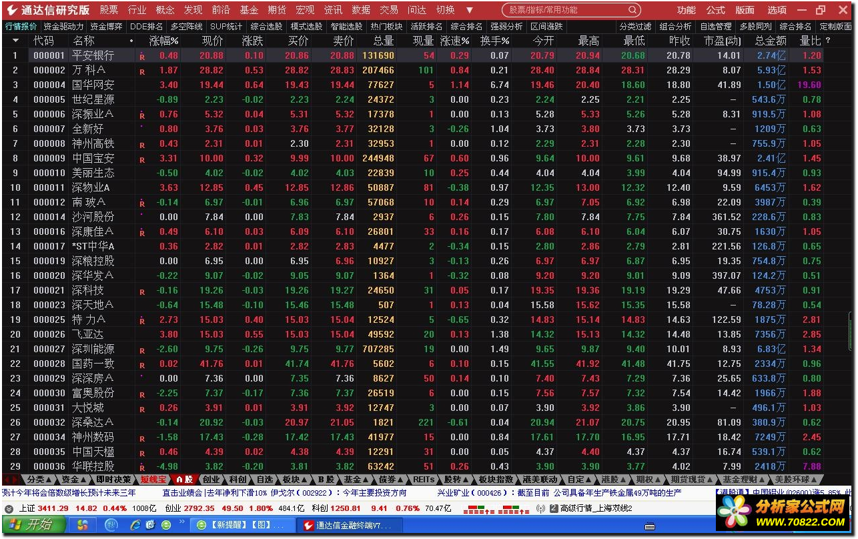Switch to the 资金驱动力 tab
Viewport: 858px width, 539px height.
tap(63, 27)
